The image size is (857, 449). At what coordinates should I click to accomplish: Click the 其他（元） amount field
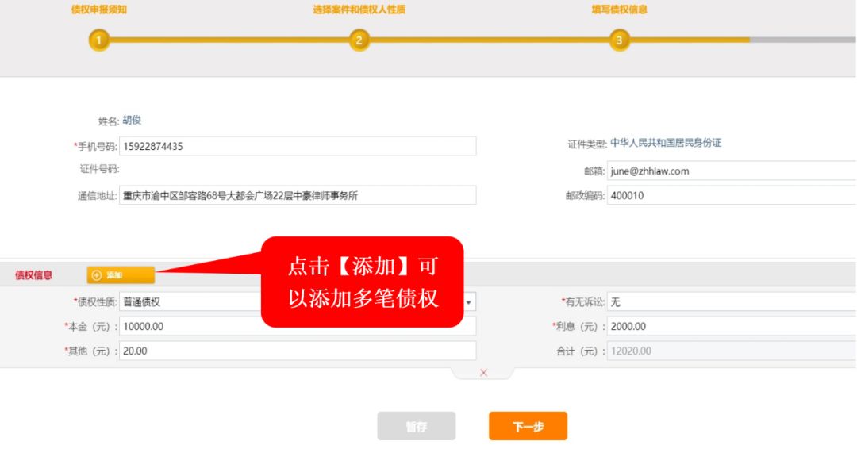(298, 351)
